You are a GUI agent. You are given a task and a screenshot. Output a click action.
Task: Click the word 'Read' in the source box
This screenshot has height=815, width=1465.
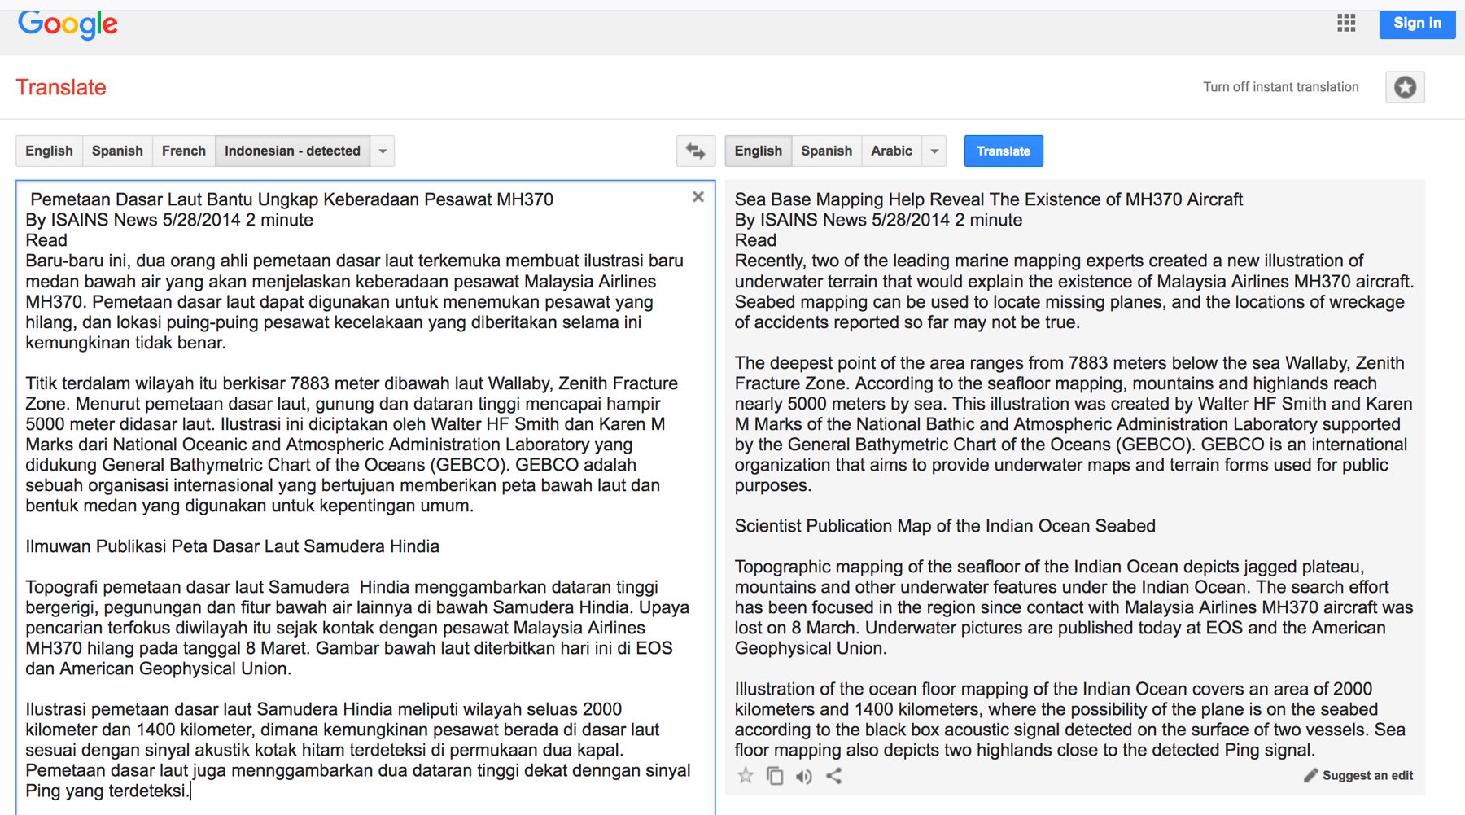(x=46, y=240)
